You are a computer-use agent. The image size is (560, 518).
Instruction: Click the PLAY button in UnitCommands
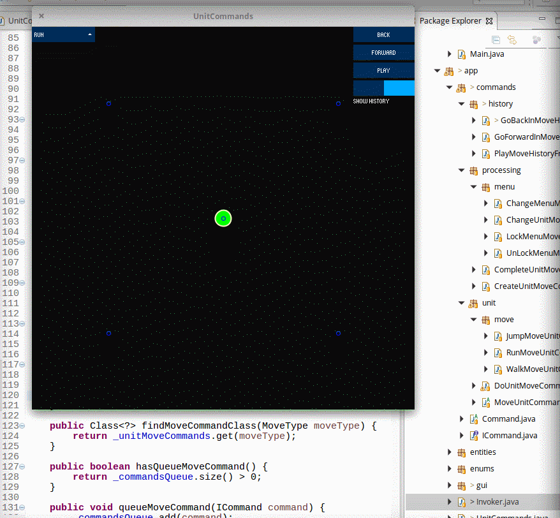pos(383,70)
